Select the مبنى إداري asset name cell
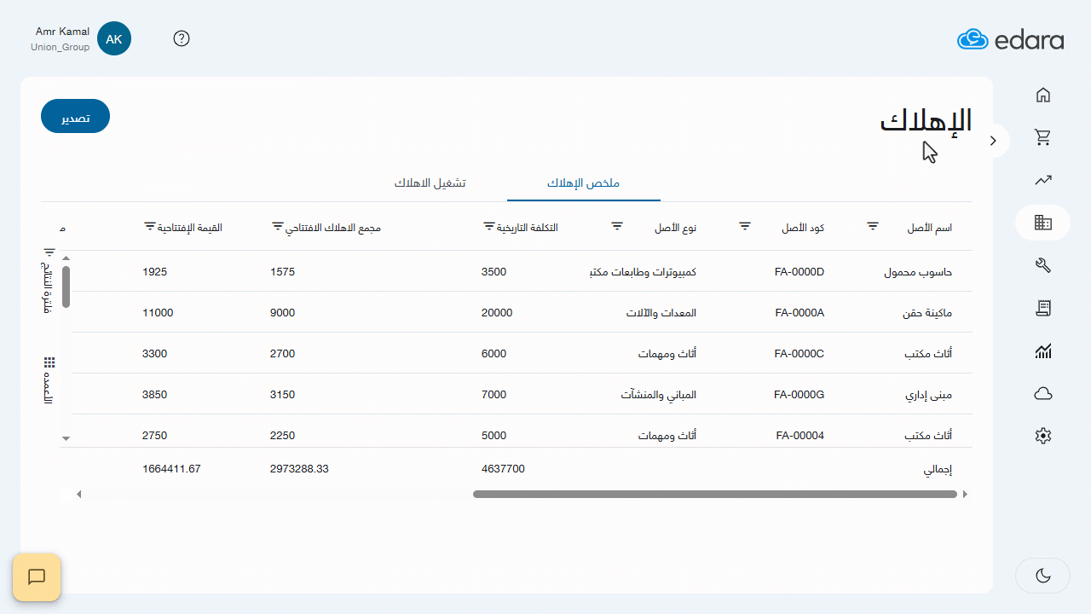The width and height of the screenshot is (1091, 614). tap(928, 395)
